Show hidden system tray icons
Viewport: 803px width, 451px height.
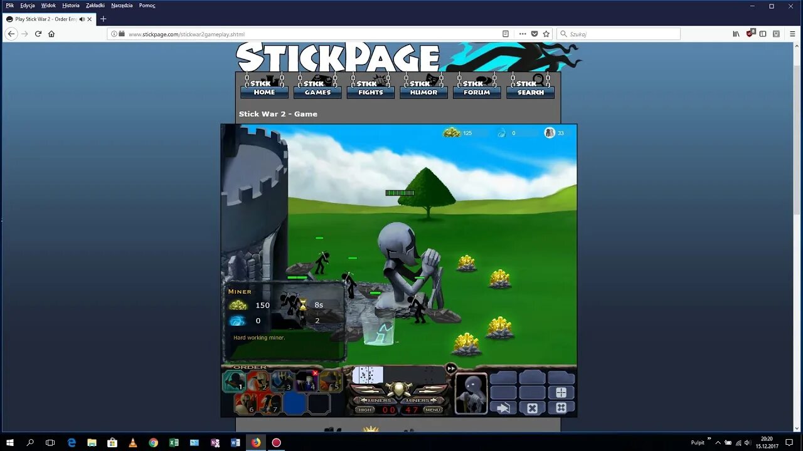point(718,442)
